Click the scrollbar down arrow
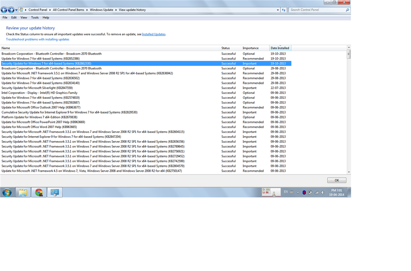The width and height of the screenshot is (411, 271). (349, 172)
